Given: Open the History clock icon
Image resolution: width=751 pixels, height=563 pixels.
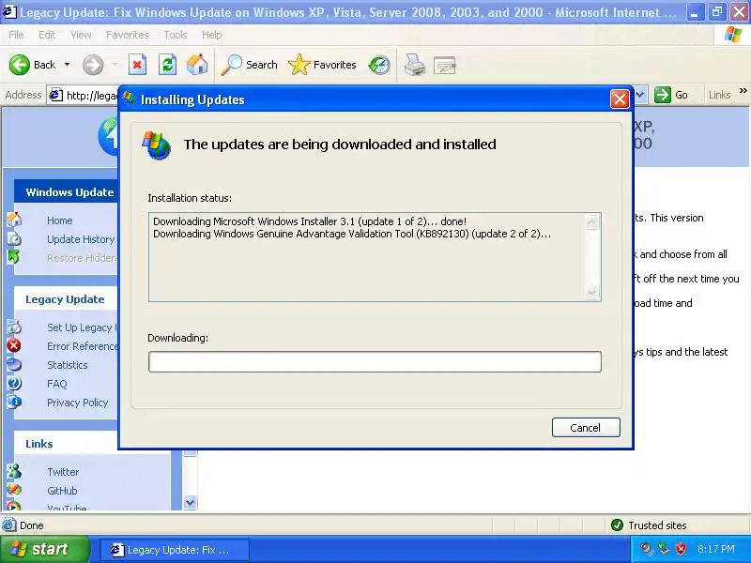Looking at the screenshot, I should click(x=379, y=65).
